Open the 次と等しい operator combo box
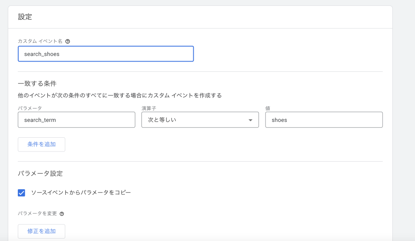Viewport: 415px width, 241px height. pos(195,120)
